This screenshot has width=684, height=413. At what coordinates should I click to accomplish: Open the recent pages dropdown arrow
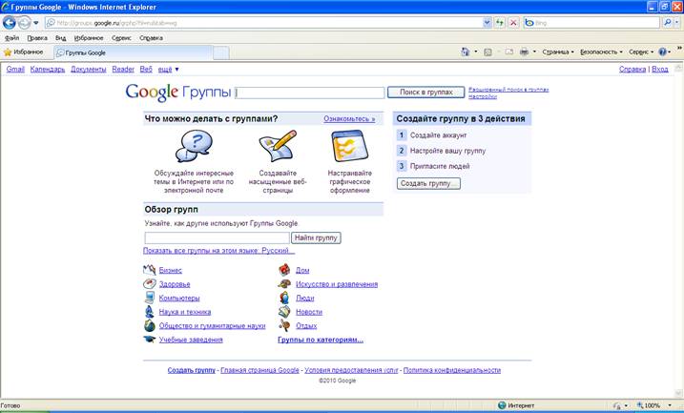pos(36,23)
